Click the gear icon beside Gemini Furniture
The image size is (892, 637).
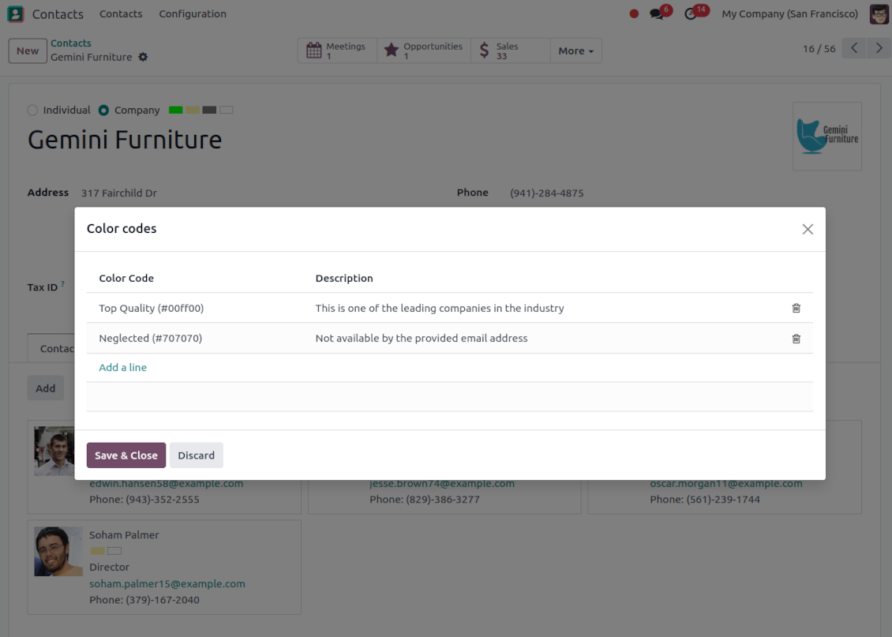[143, 58]
